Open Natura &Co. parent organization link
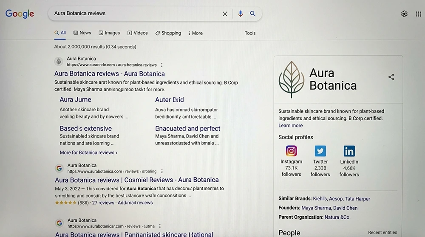This screenshot has width=425, height=237. [337, 217]
